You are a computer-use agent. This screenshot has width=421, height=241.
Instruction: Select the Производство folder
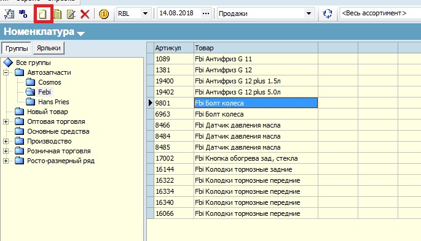click(49, 142)
